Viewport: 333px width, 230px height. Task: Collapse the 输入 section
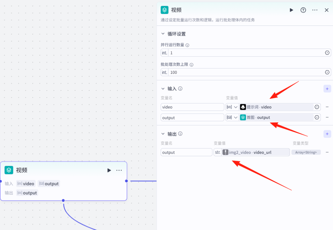(163, 89)
